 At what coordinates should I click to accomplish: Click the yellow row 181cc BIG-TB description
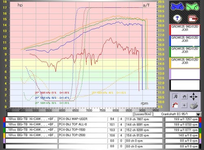(31, 135)
